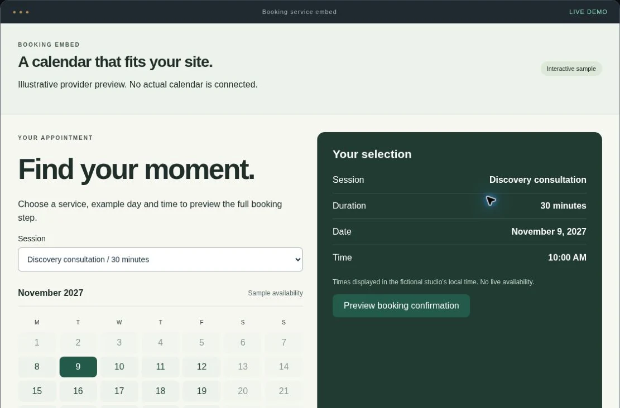Viewport: 620px width, 408px height.
Task: Pick November 16 in the calendar
Action: tap(78, 391)
